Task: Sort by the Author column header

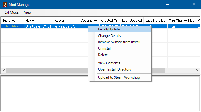Action: tap(66, 21)
